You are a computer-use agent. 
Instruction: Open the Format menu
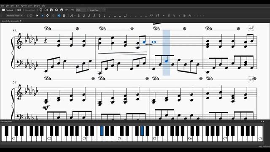24,6
